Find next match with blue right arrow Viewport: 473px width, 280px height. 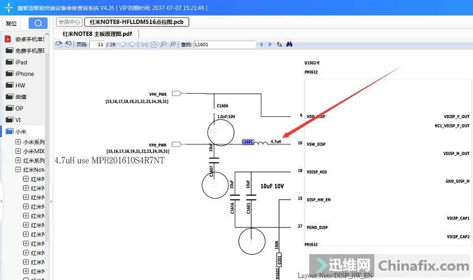coord(270,44)
